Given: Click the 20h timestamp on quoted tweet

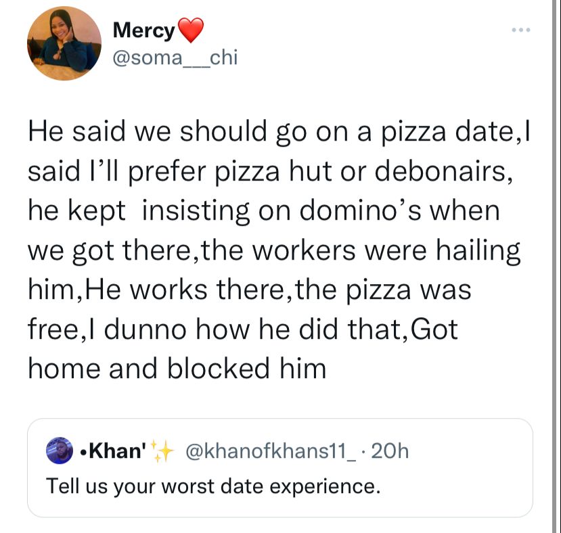Looking at the screenshot, I should pos(390,450).
